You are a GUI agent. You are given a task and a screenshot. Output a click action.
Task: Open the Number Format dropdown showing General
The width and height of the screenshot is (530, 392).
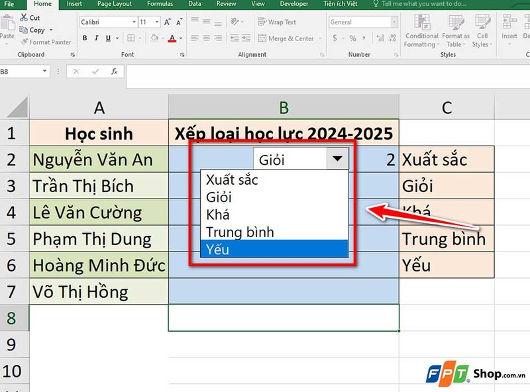[393, 22]
